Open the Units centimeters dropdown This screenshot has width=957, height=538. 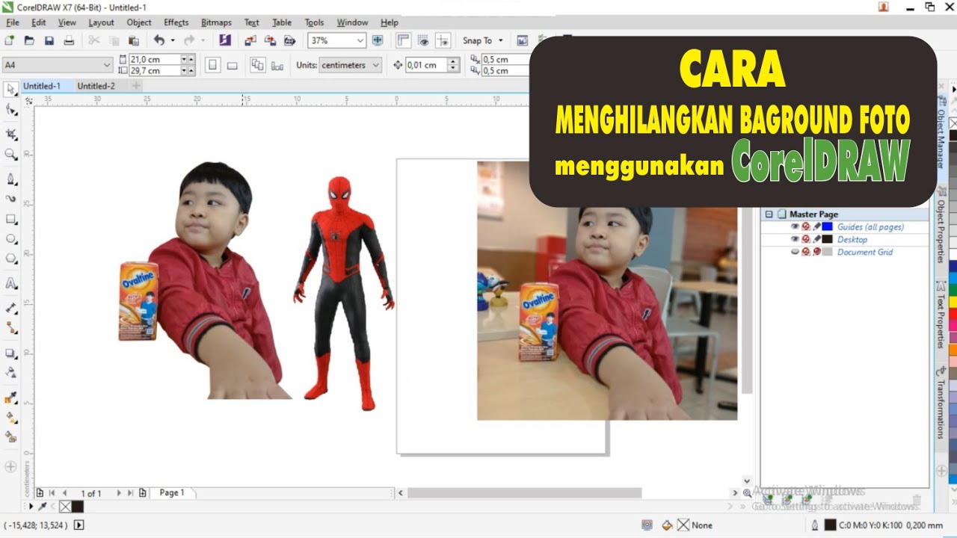tap(375, 65)
